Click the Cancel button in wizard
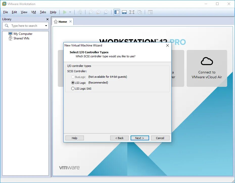This screenshot has width=235, height=183. coord(160,138)
